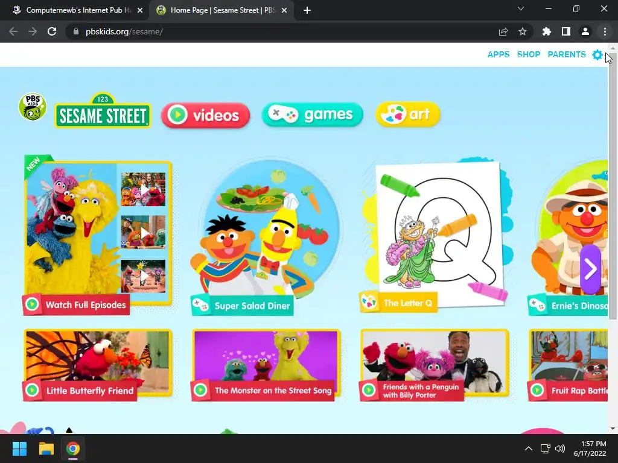The width and height of the screenshot is (618, 463).
Task: Reload the current page
Action: [52, 31]
